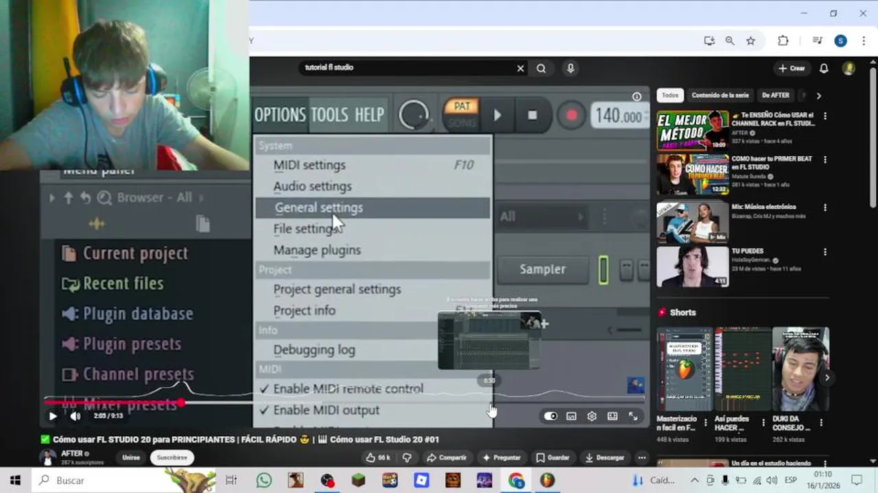Open Chrome three-dot main menu
878x493 pixels.
(863, 41)
